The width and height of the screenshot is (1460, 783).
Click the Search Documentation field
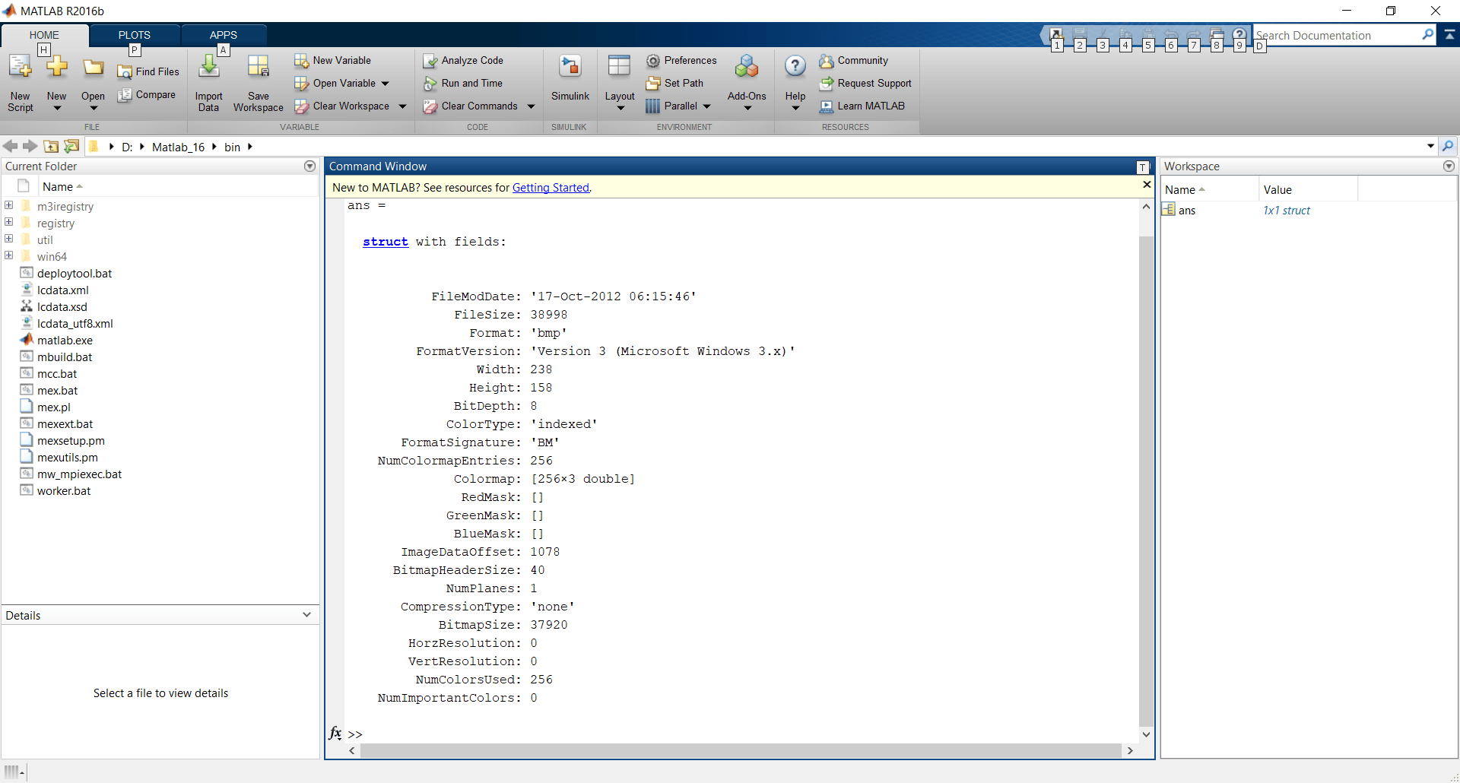(1337, 35)
